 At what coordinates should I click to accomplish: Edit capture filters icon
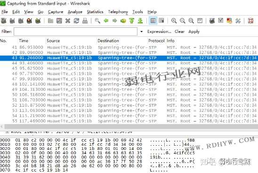(x=212, y=21)
